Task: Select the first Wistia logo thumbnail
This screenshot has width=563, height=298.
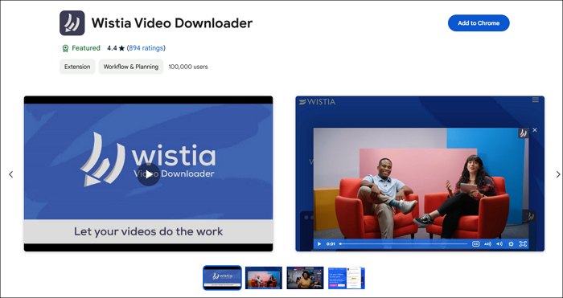Action: [x=222, y=278]
